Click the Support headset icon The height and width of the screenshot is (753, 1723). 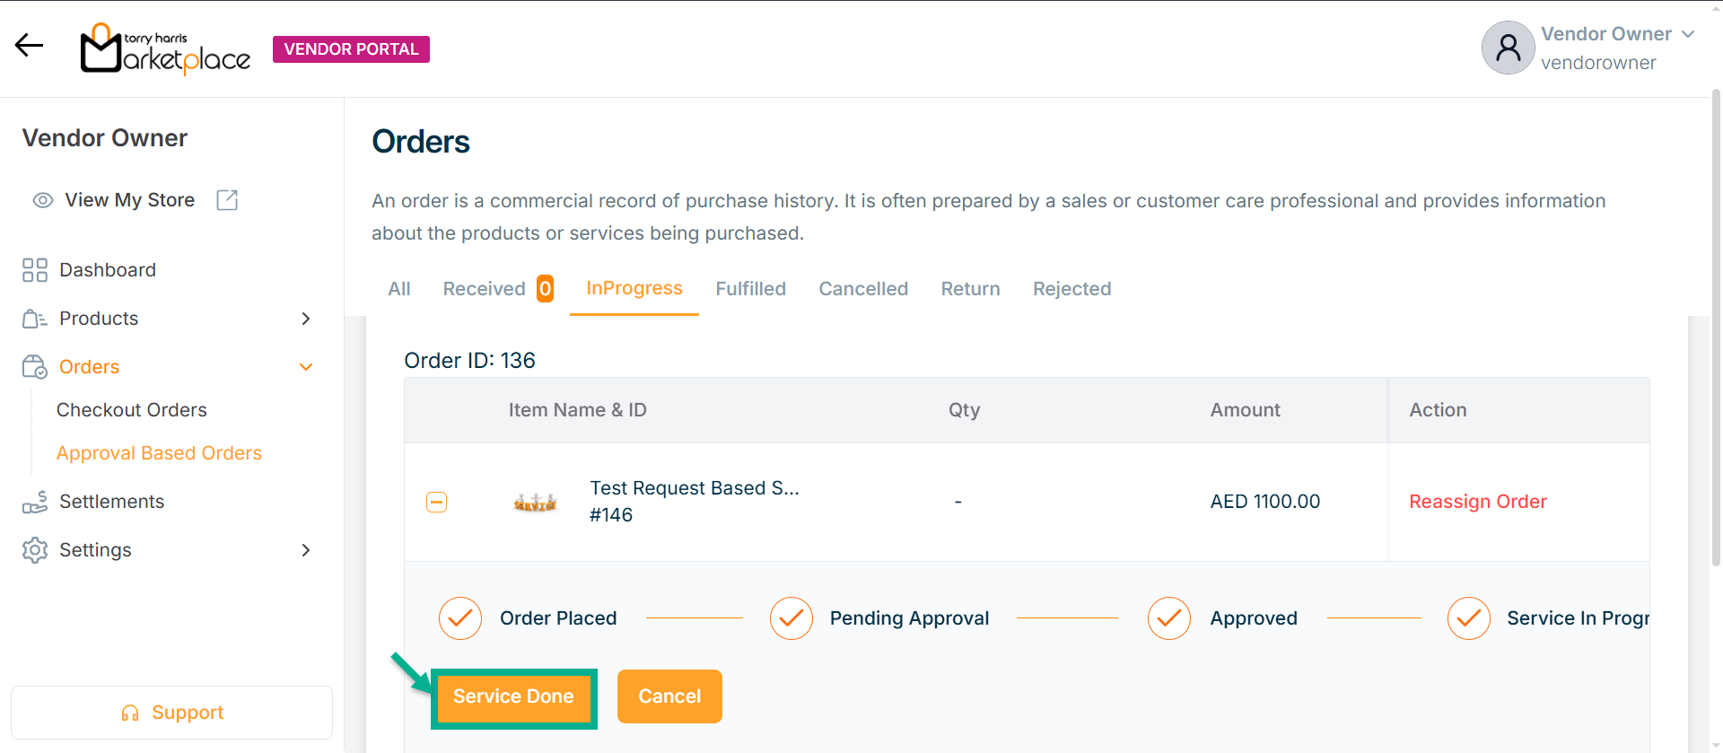point(130,713)
